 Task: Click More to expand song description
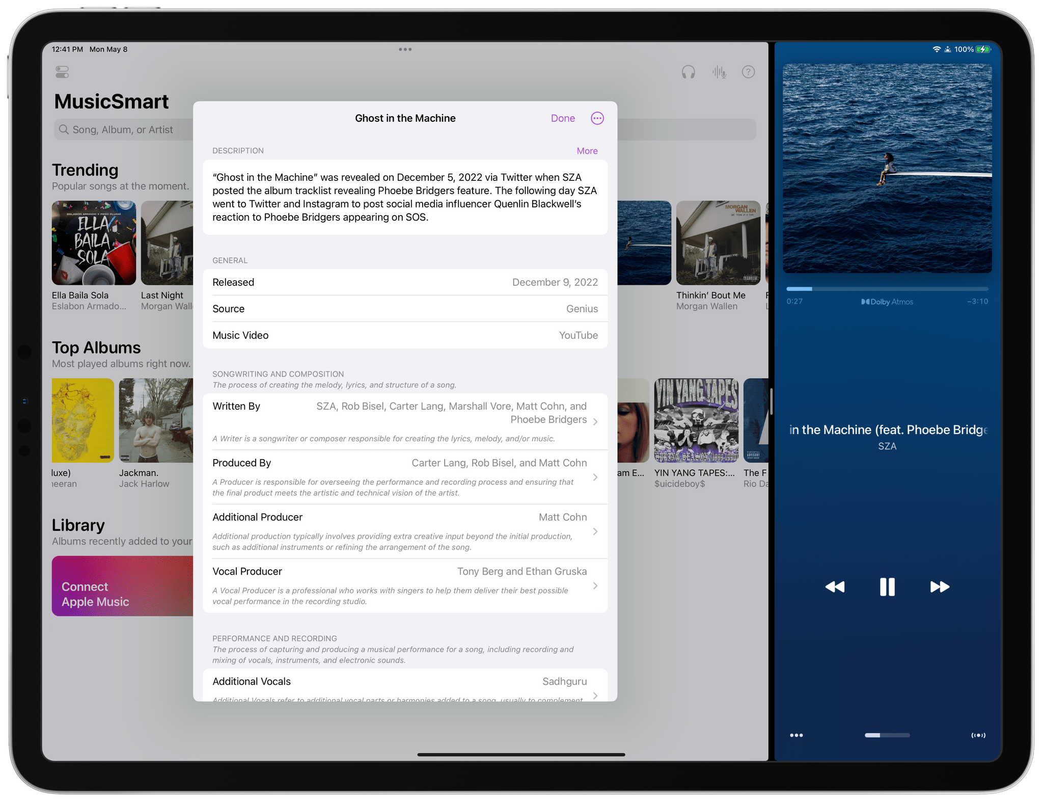(x=588, y=151)
